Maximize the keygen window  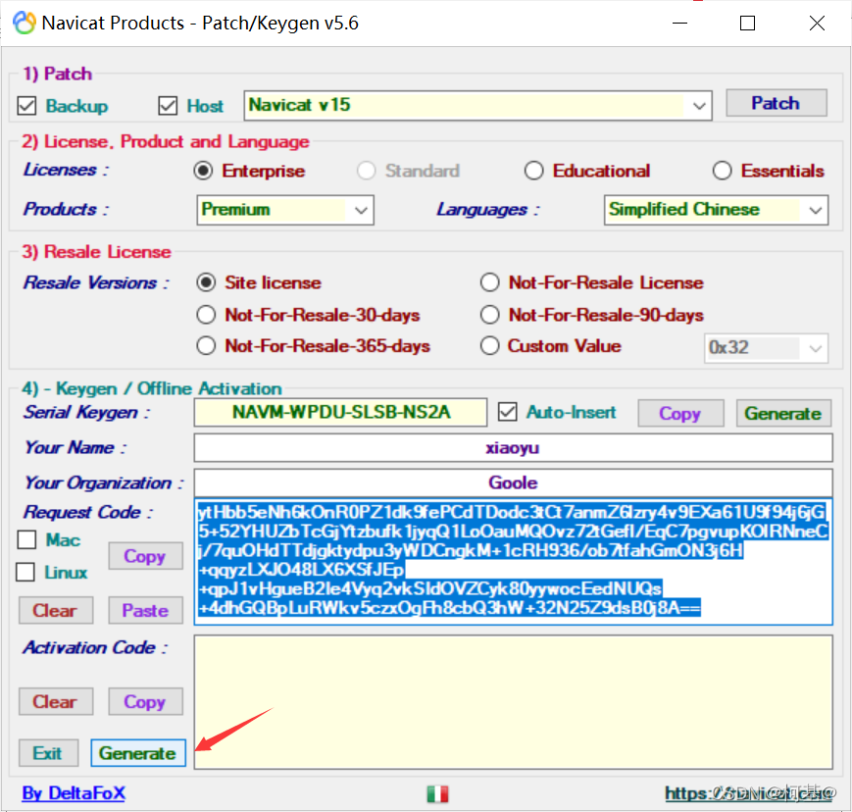coord(748,23)
